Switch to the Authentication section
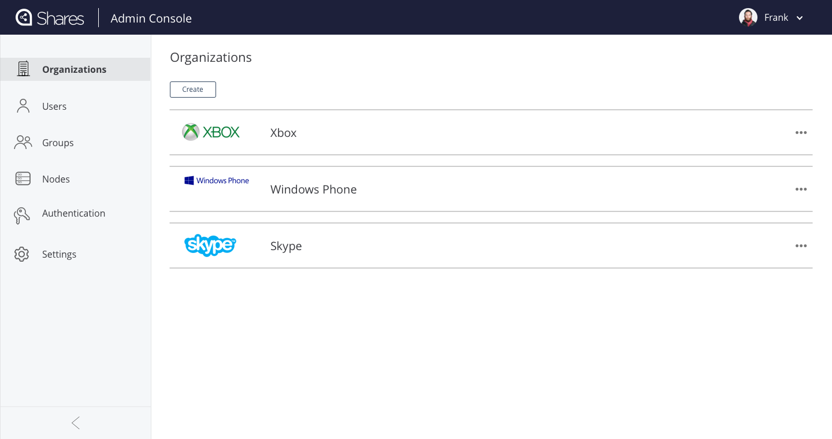 point(75,213)
